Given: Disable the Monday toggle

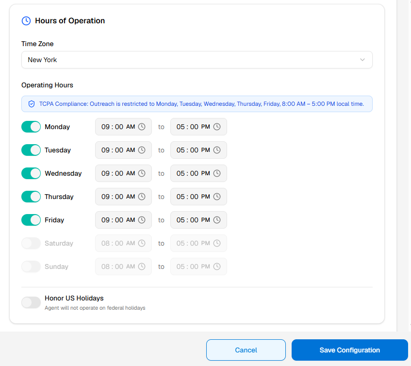Looking at the screenshot, I should coord(31,127).
